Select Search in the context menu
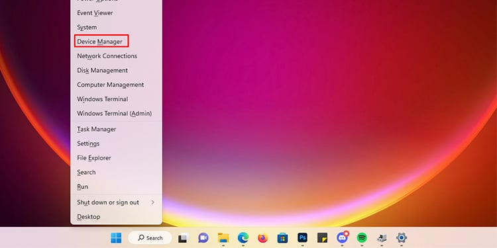The height and width of the screenshot is (248, 497). (x=117, y=173)
